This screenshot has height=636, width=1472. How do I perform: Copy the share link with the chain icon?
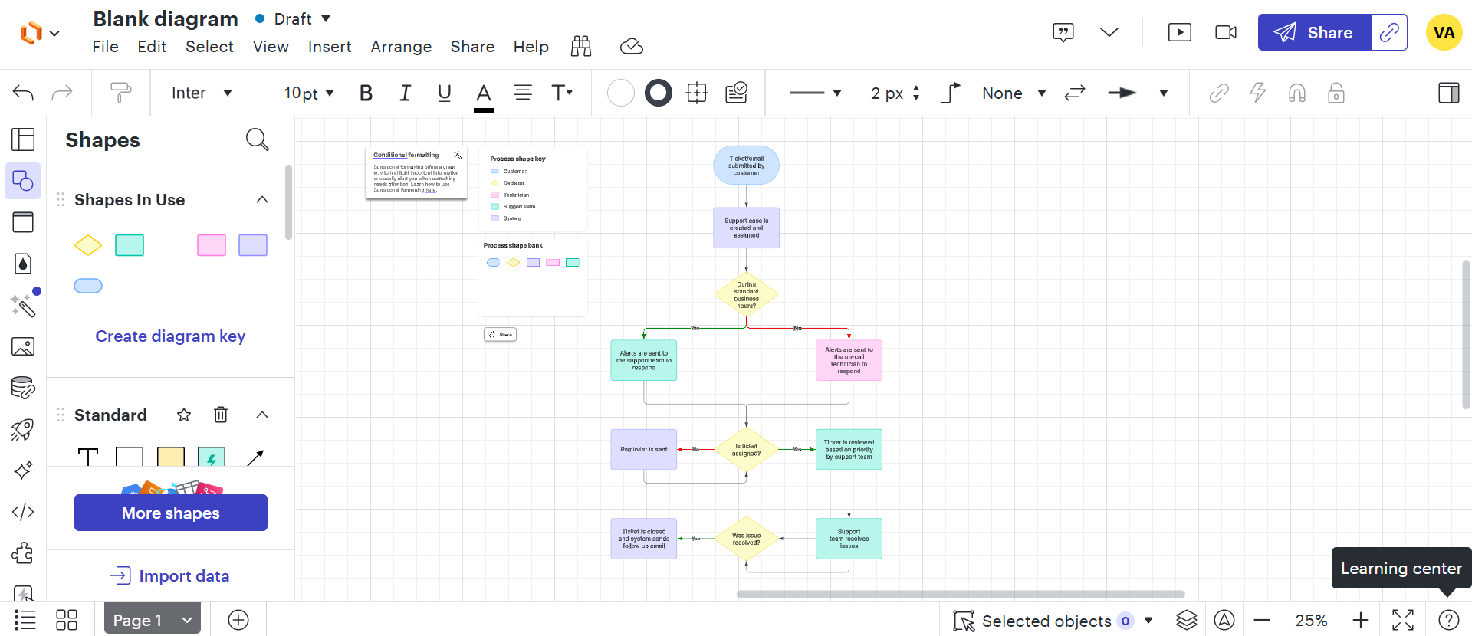pyautogui.click(x=1389, y=32)
